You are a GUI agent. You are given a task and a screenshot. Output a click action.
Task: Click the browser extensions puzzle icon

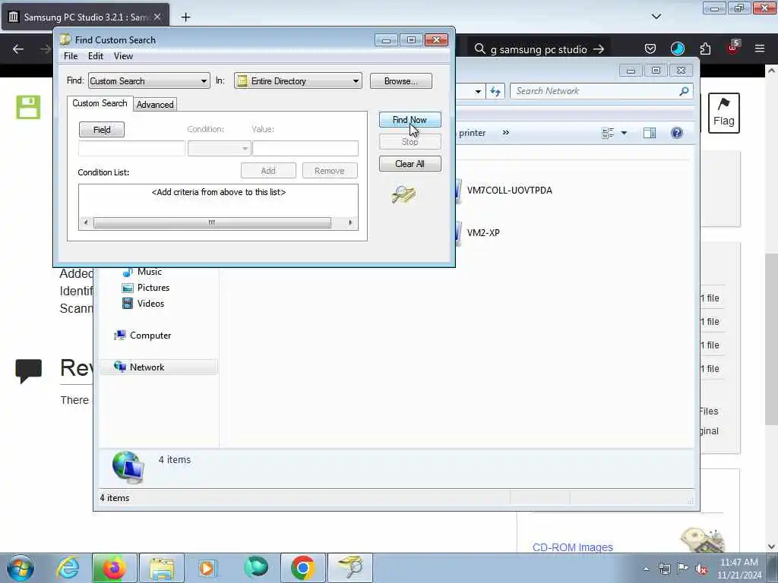705,49
